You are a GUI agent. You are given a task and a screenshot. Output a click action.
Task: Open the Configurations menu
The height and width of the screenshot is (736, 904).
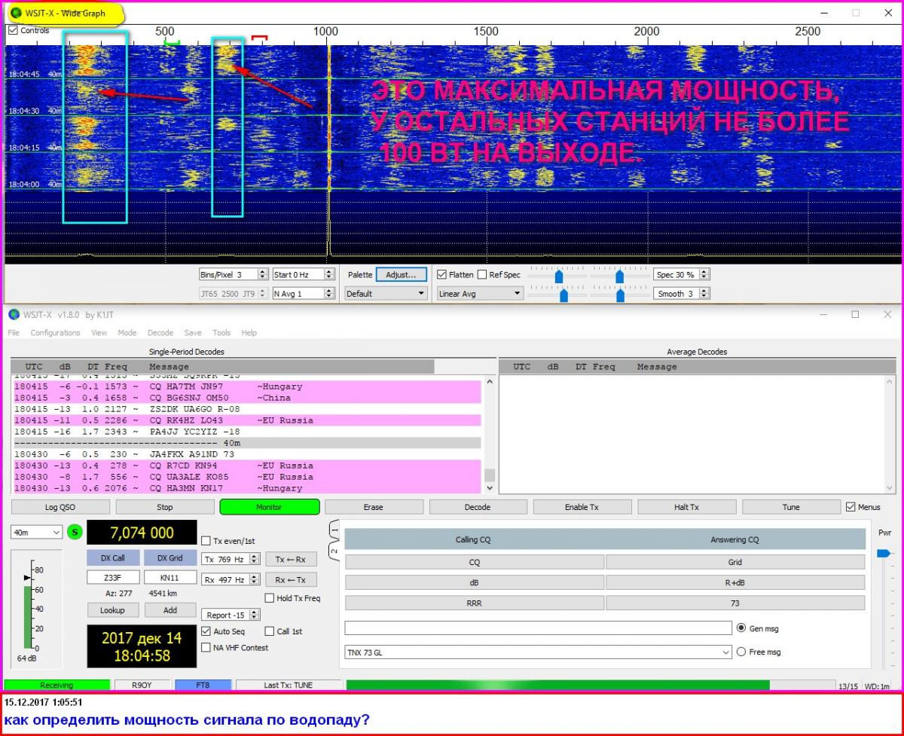tap(55, 333)
